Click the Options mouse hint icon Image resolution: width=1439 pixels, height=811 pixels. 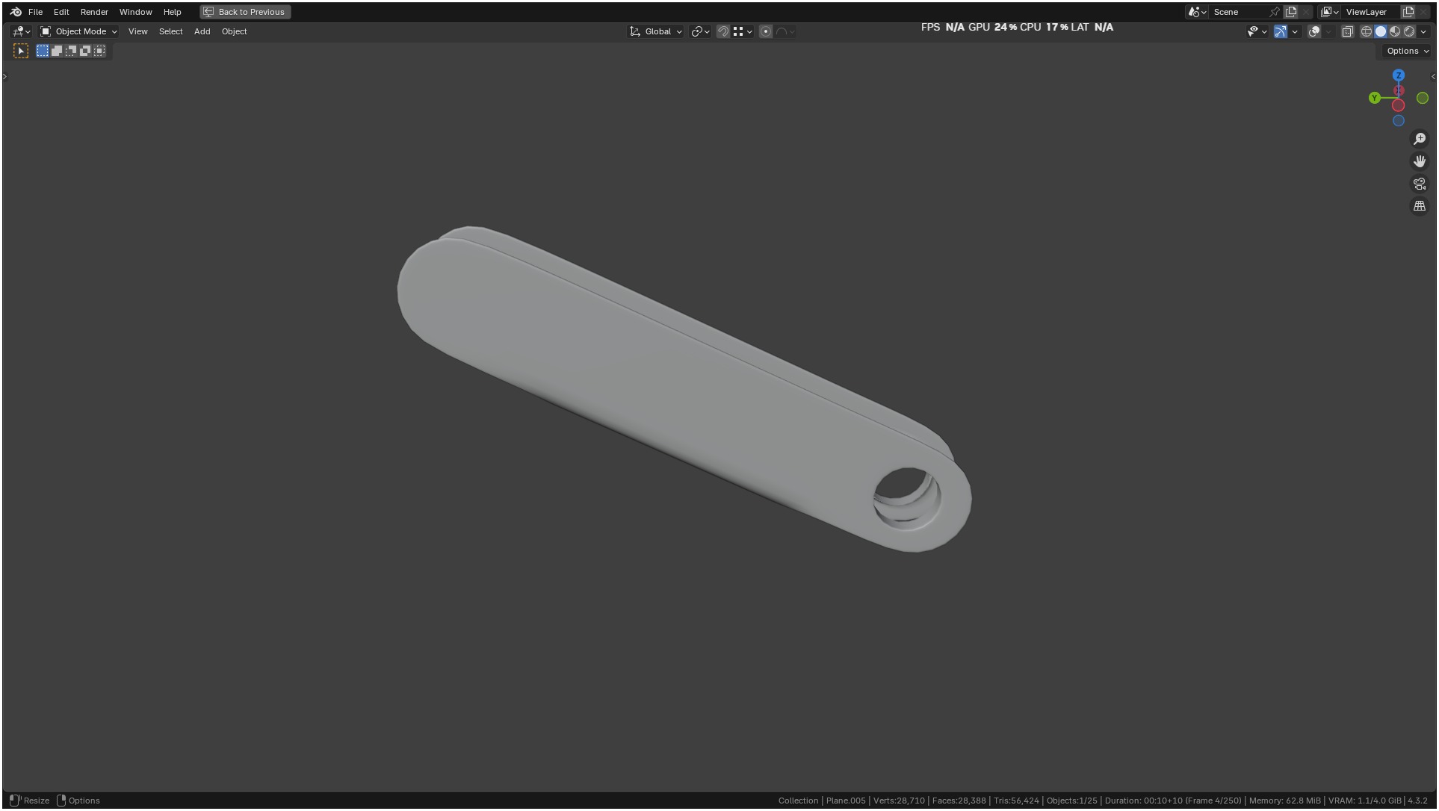61,801
